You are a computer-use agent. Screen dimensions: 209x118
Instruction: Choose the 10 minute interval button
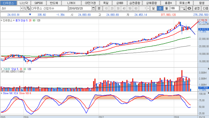(106, 8)
